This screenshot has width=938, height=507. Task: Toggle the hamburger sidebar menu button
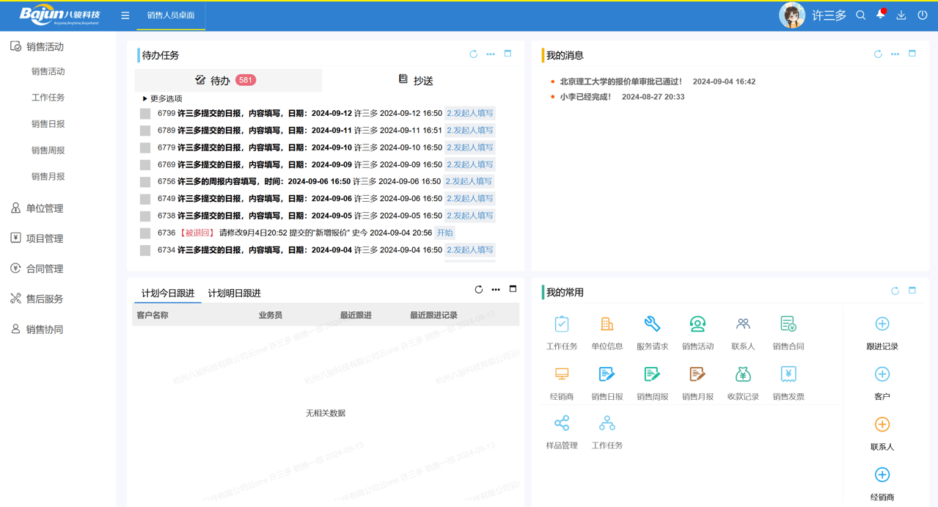point(125,15)
